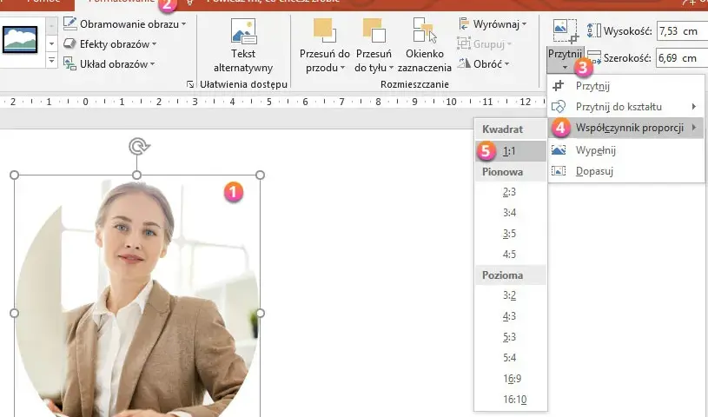The image size is (708, 417).
Task: Click the Układ obrazów icon
Action: pyautogui.click(x=69, y=63)
